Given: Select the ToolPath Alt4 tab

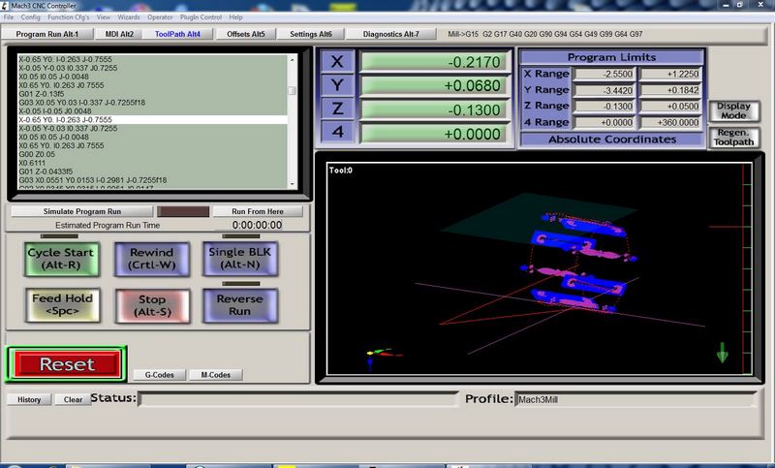Looking at the screenshot, I should point(177,34).
